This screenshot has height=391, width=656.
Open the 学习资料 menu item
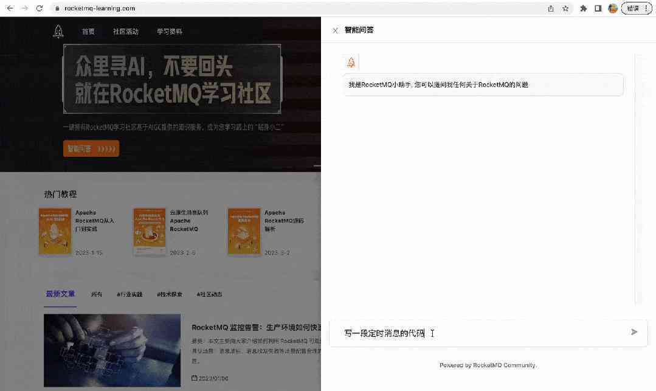point(170,32)
